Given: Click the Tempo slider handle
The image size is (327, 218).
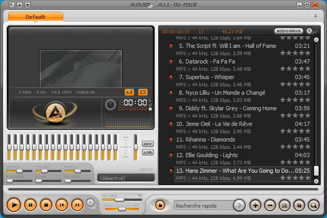Looking at the screenshot, I should [44, 171].
